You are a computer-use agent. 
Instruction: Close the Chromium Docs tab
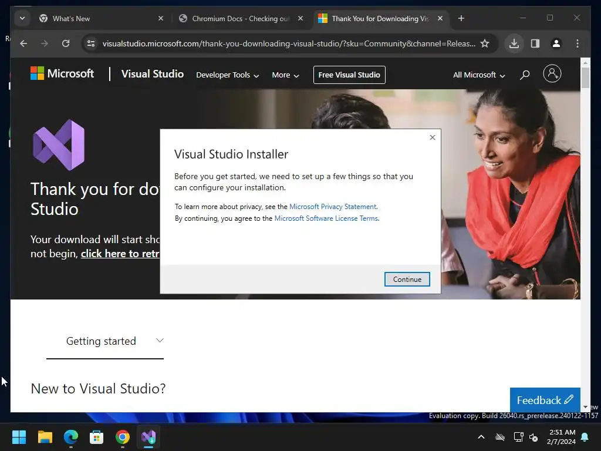click(300, 18)
